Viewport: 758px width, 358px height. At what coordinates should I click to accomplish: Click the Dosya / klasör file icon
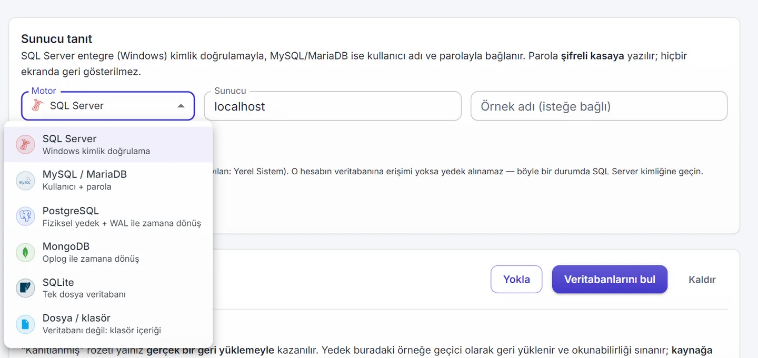coord(25,324)
